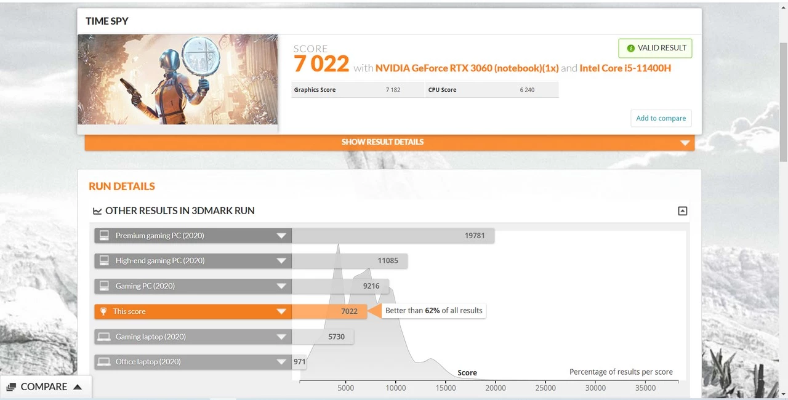Click the 971 Office laptop score value
Viewport: 788px width, 400px height.
[x=299, y=362]
